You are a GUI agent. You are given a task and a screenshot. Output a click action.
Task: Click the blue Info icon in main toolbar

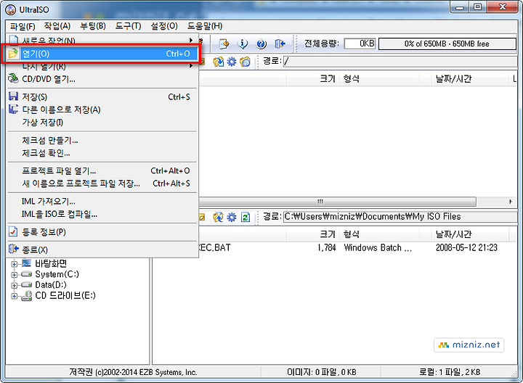(x=243, y=44)
